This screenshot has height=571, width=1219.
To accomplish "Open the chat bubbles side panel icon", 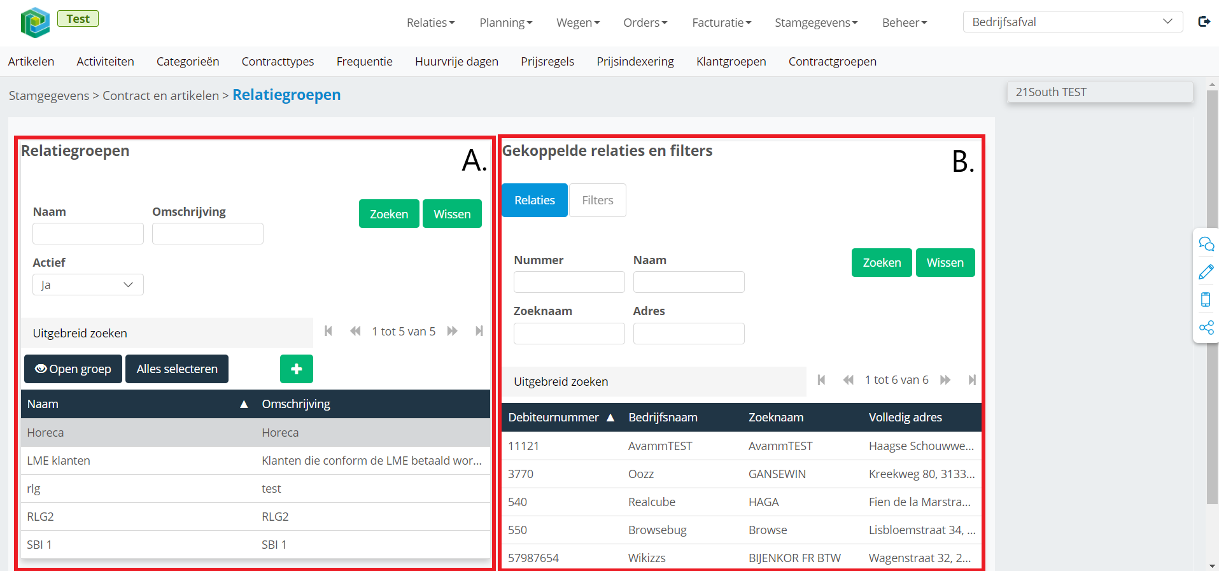I will point(1206,244).
